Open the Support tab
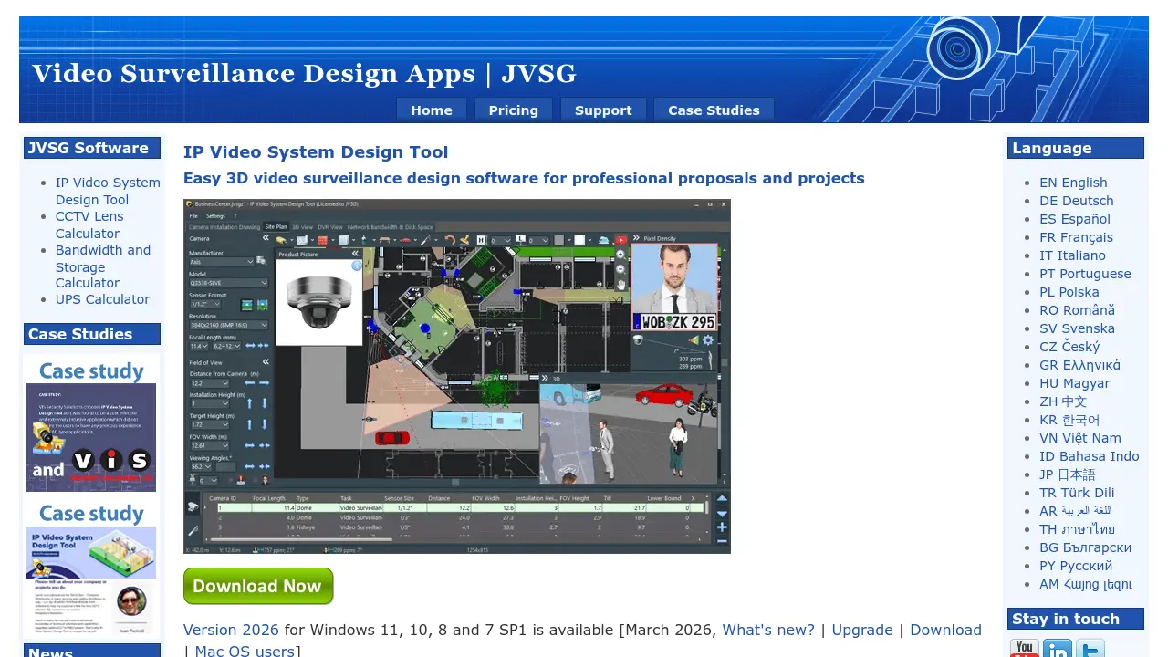The height and width of the screenshot is (657, 1168). pyautogui.click(x=603, y=109)
